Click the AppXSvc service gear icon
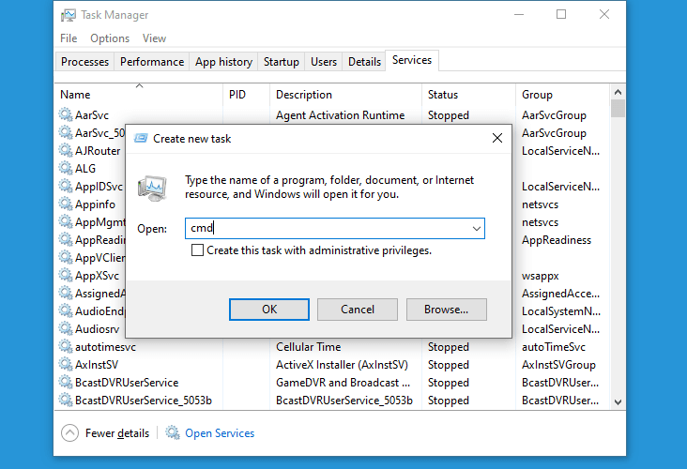687x469 pixels. click(x=66, y=276)
